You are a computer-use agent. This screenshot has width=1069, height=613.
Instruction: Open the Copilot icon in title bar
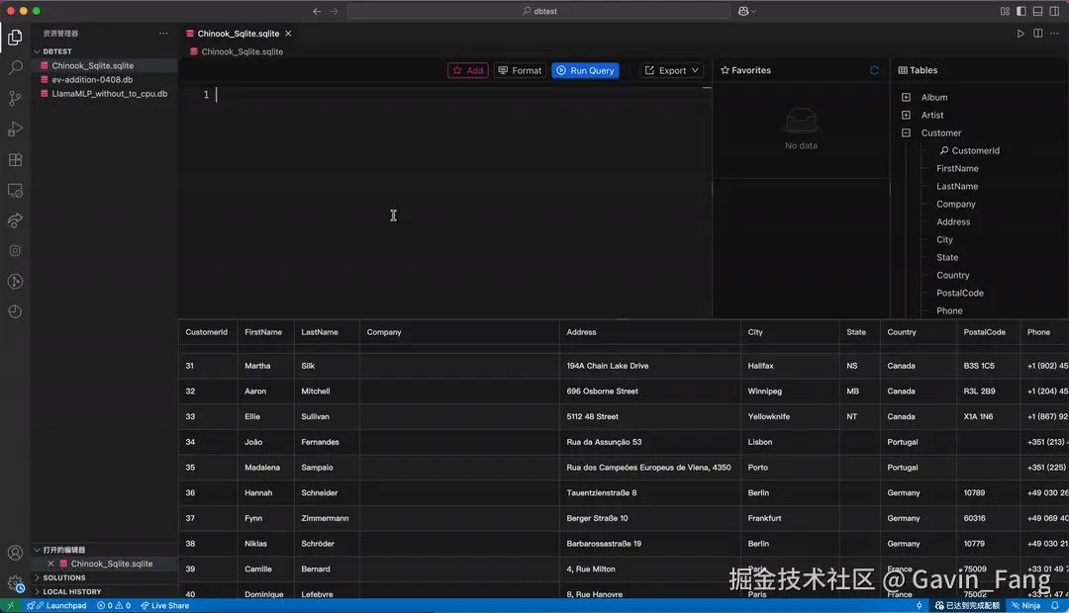click(747, 11)
